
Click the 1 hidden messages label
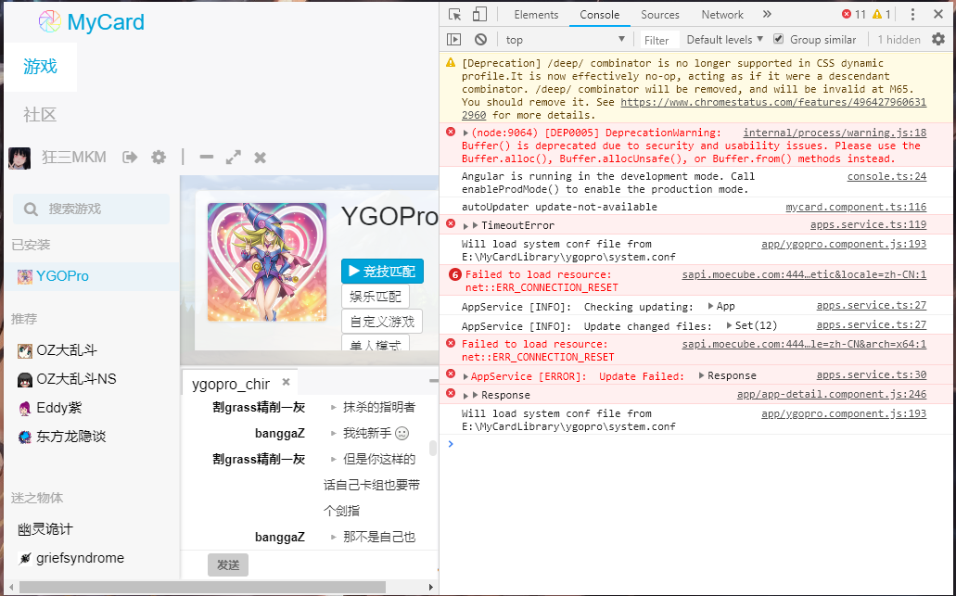tap(899, 40)
